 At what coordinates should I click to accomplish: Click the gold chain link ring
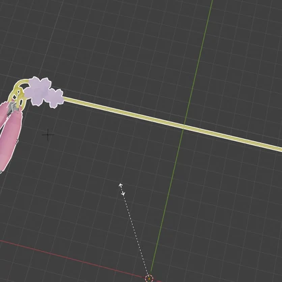click(21, 100)
